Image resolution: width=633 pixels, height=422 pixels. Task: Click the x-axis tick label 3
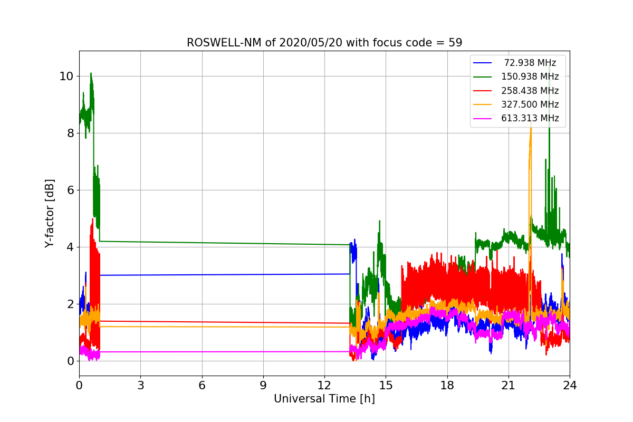140,386
